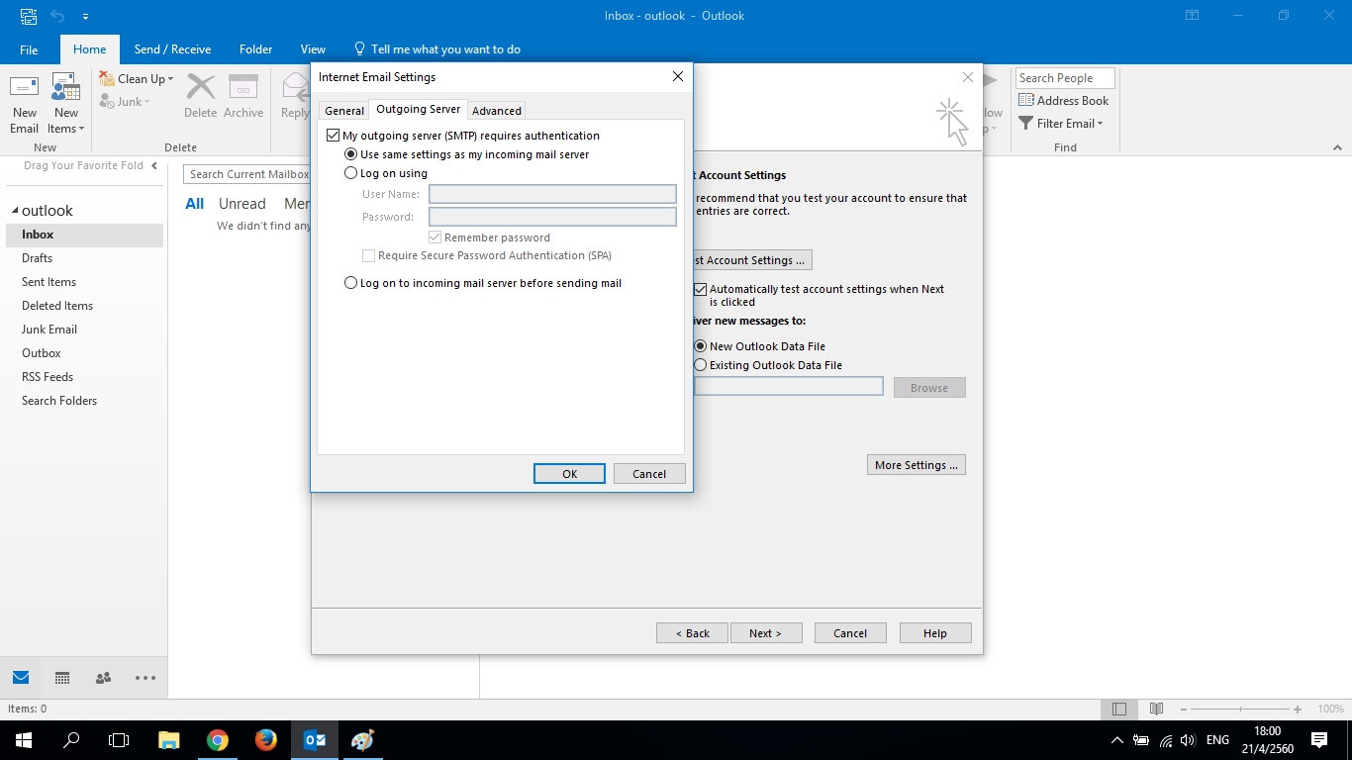Viewport: 1352px width, 760px height.
Task: Click the Mail icon in navigation bar
Action: point(21,678)
